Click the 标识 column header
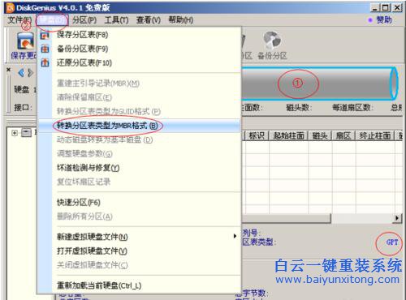Screen dimensions: 406x300 [x=257, y=135]
